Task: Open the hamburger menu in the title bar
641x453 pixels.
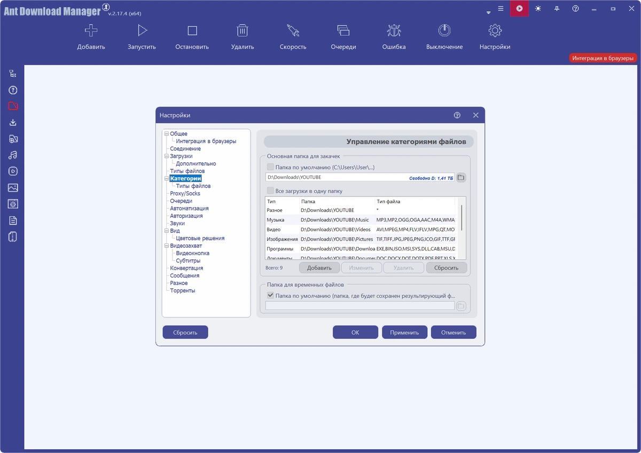Action: point(501,9)
